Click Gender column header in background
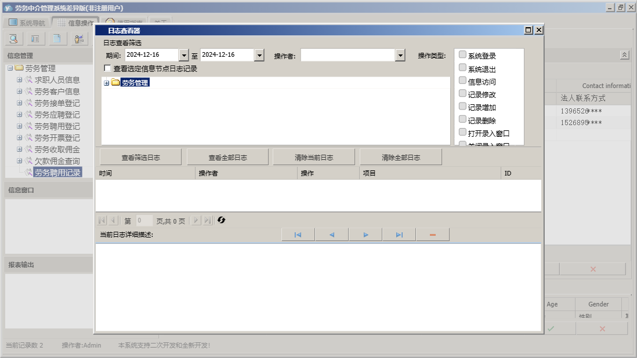This screenshot has width=637, height=358. tap(598, 304)
